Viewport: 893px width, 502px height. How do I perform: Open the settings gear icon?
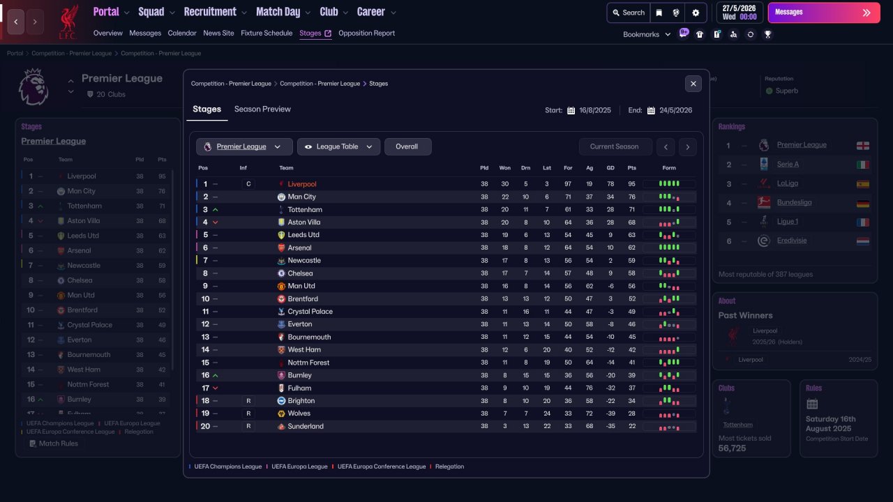pos(696,13)
